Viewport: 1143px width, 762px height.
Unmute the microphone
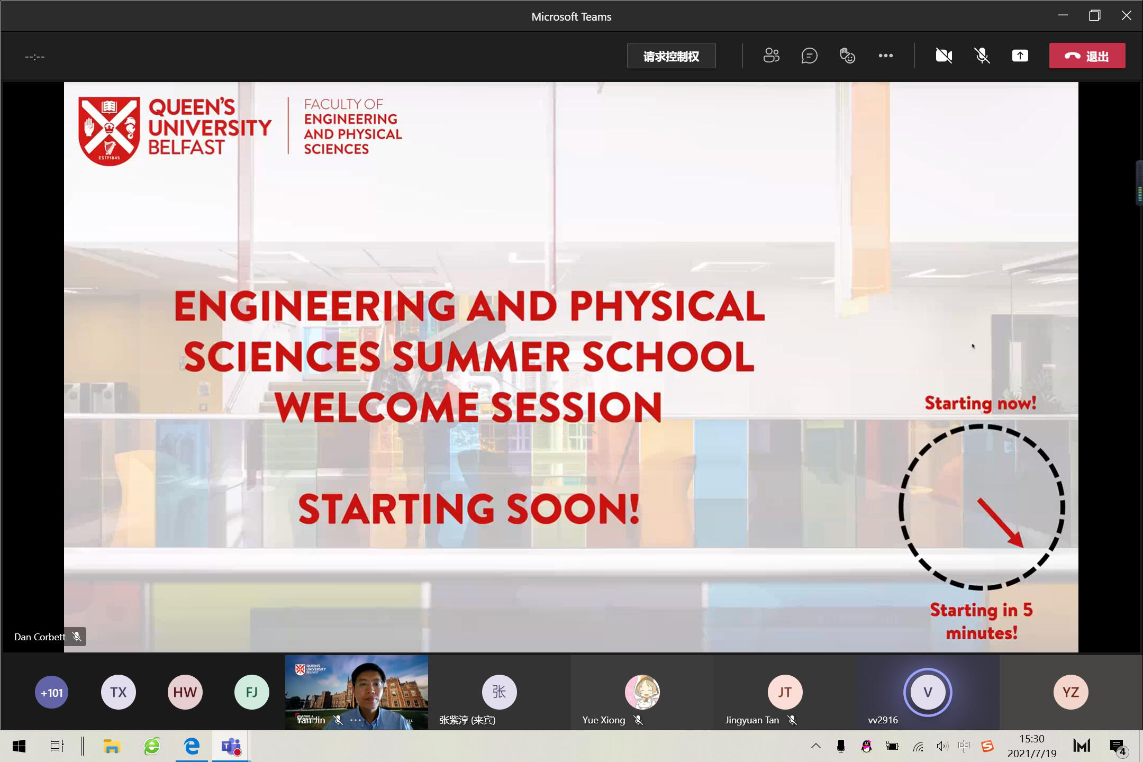tap(982, 56)
